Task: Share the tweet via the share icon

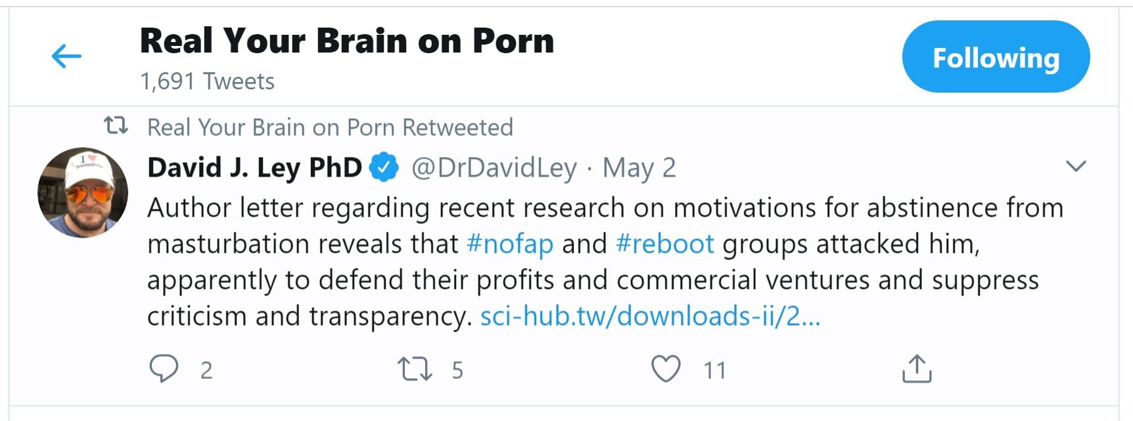Action: click(x=917, y=368)
